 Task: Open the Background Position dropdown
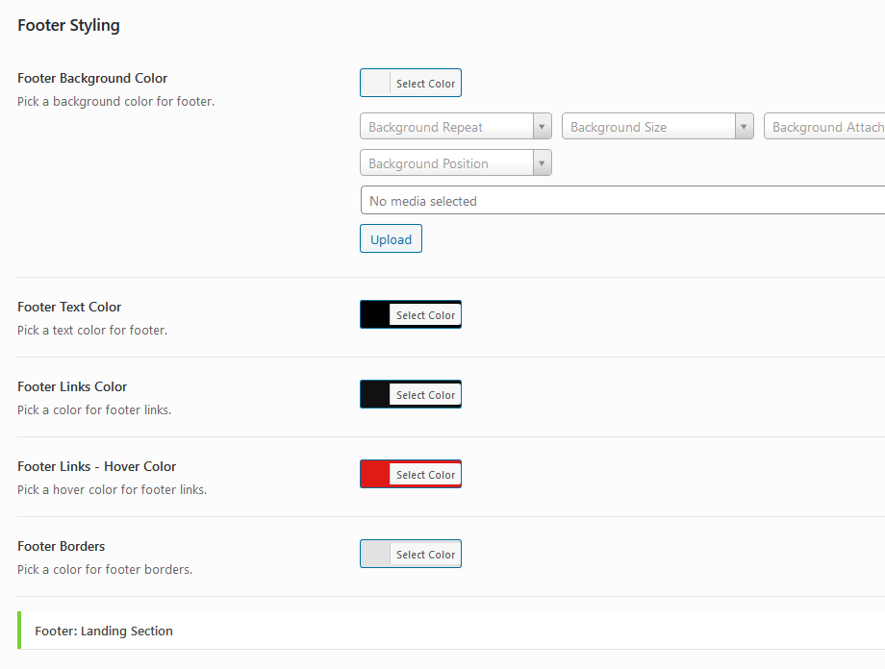(x=446, y=163)
